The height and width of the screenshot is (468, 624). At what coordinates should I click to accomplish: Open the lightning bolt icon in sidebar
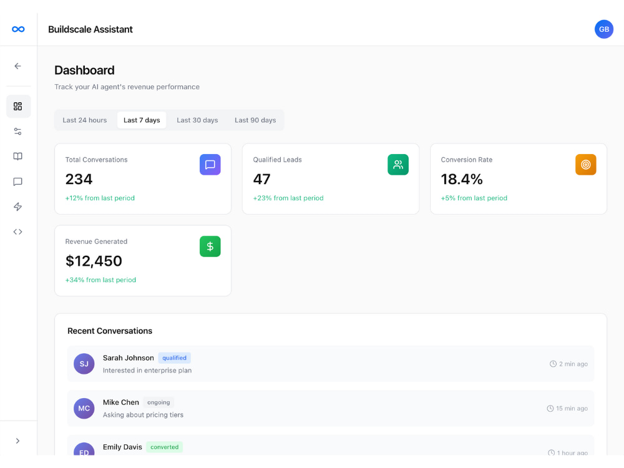click(18, 207)
